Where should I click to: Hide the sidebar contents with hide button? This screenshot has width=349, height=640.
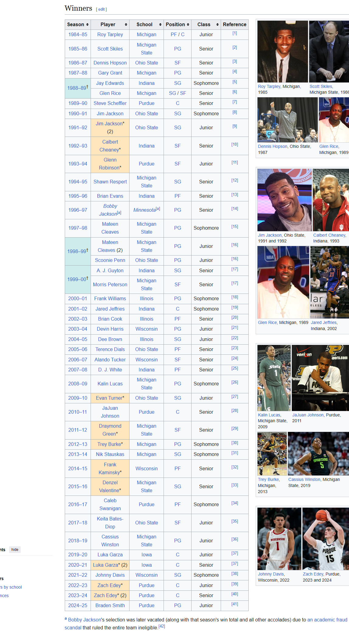coord(15,549)
